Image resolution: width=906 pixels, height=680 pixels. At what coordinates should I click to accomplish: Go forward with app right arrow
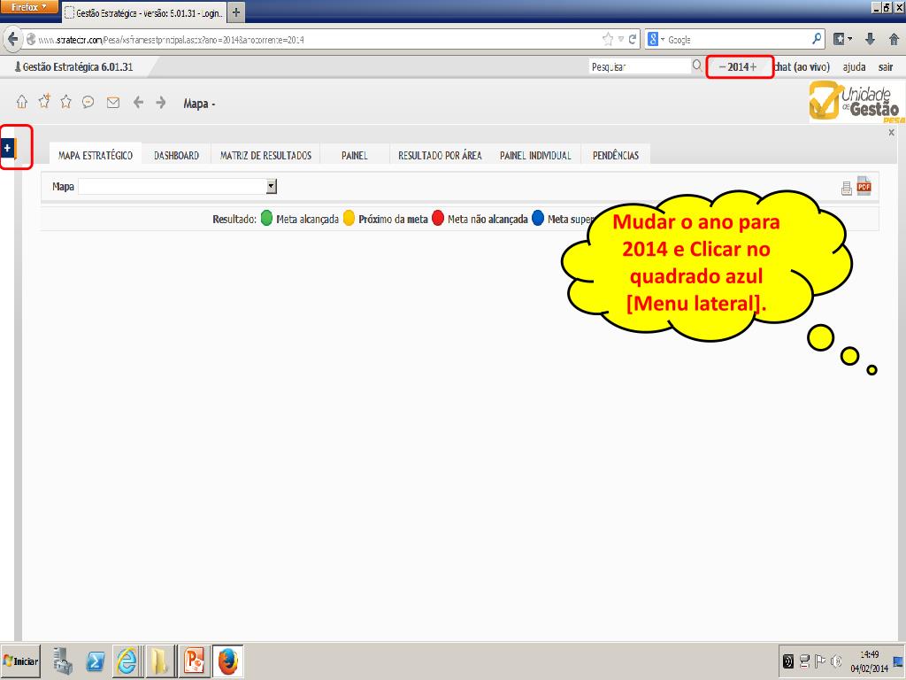pos(161,103)
